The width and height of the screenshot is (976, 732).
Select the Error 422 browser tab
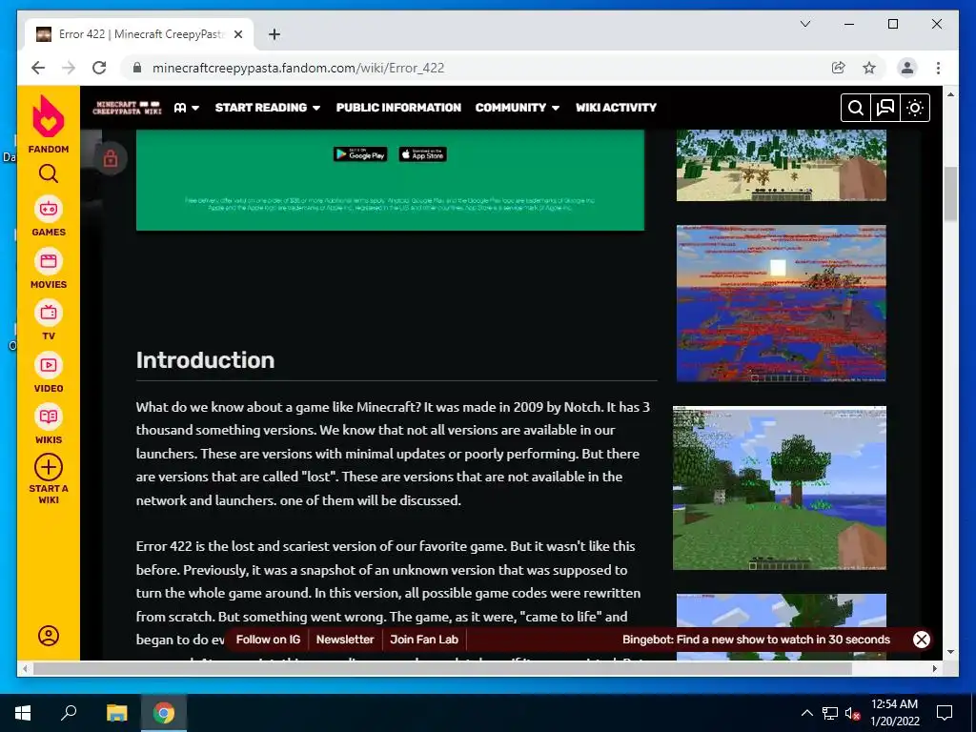[x=139, y=34]
